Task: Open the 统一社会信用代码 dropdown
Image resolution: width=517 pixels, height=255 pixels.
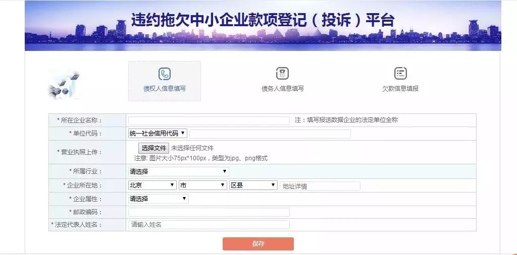Action: point(158,134)
